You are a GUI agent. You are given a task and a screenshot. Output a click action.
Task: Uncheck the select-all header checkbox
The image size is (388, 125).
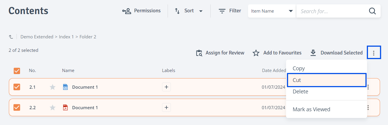[x=17, y=71]
